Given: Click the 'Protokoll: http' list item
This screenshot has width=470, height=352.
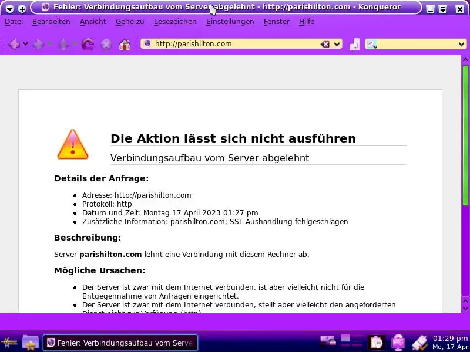Looking at the screenshot, I should [x=107, y=204].
